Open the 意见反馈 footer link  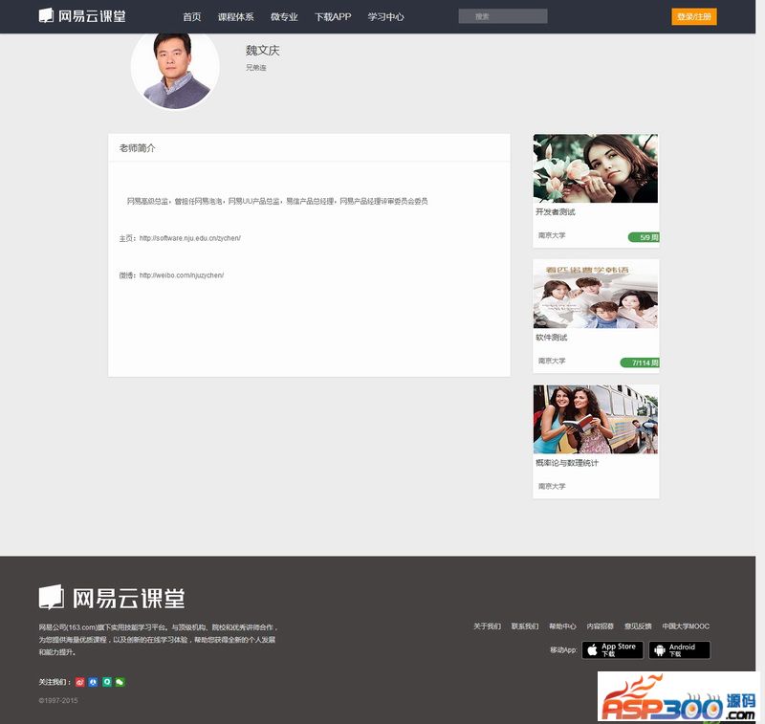point(638,625)
